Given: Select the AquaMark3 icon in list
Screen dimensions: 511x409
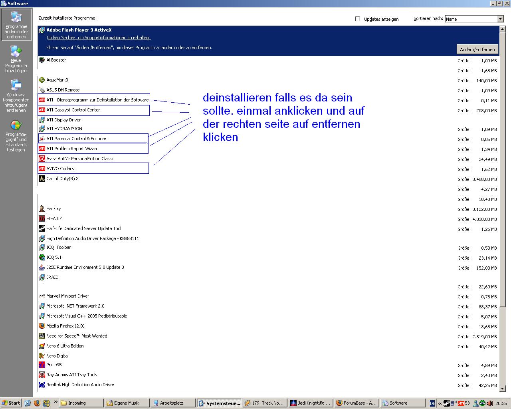Looking at the screenshot, I should tap(42, 80).
